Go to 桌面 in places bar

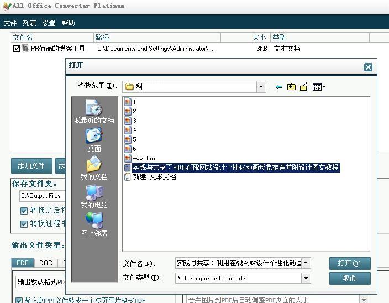click(94, 139)
